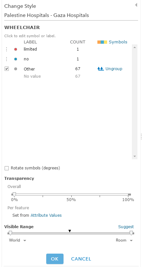This screenshot has width=142, height=267.
Task: Open the World range dropdown
Action: pos(18,240)
